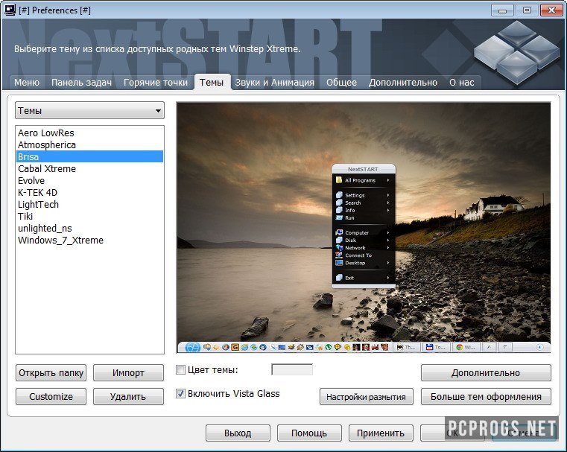Screen dimensions: 567x452
Task: Switch to Звуки и Анимация tab
Action: 274,83
